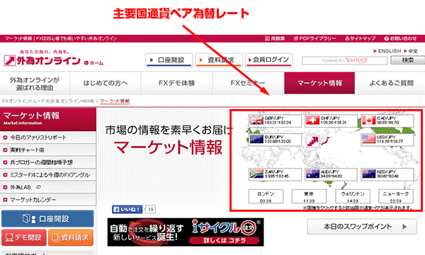This screenshot has width=425, height=255.
Task: Click the AUD/JPY Australian flag icon
Action: point(312,174)
